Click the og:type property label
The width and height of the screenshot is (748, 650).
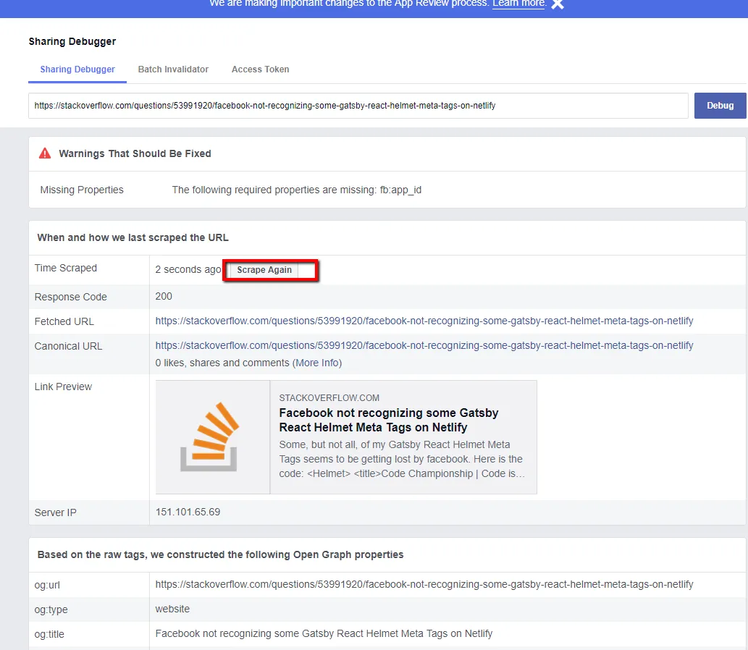[51, 609]
